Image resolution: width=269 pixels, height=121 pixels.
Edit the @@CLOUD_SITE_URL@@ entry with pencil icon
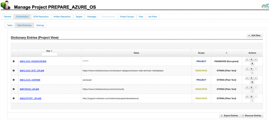click(247, 69)
